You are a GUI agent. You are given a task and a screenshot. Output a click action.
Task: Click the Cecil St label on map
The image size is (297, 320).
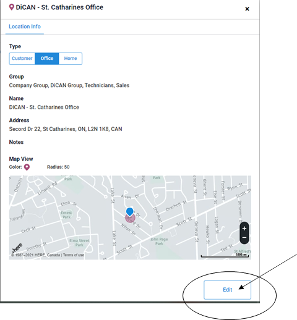[x=28, y=230]
